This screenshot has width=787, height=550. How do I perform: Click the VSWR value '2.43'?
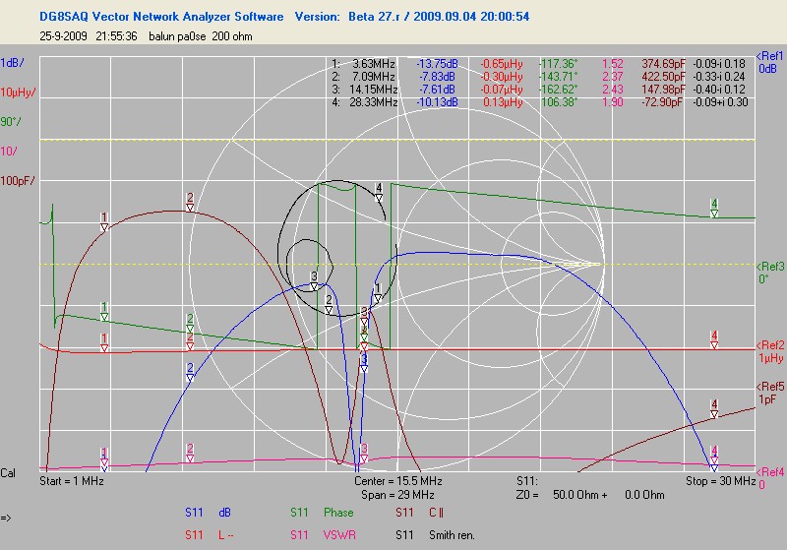pyautogui.click(x=612, y=90)
